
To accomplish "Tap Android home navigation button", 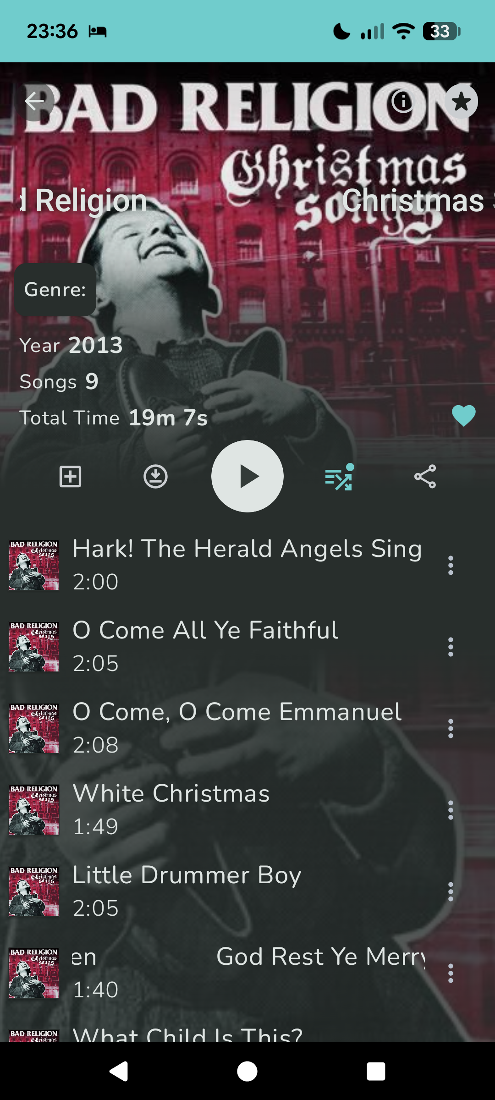I will pyautogui.click(x=247, y=1071).
